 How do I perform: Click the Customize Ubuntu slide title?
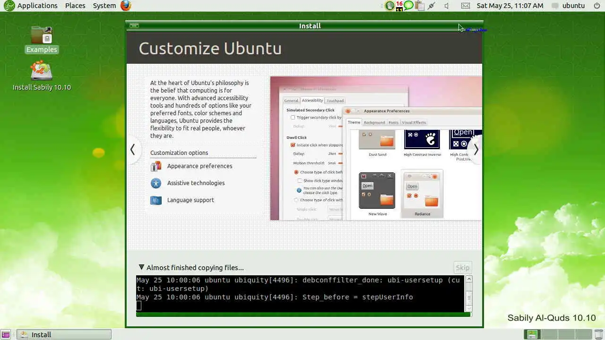coord(210,48)
